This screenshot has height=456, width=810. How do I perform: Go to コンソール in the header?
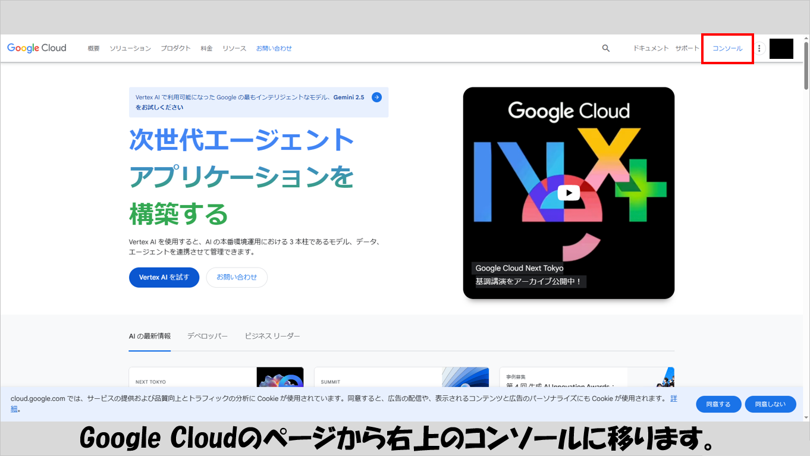(x=727, y=48)
